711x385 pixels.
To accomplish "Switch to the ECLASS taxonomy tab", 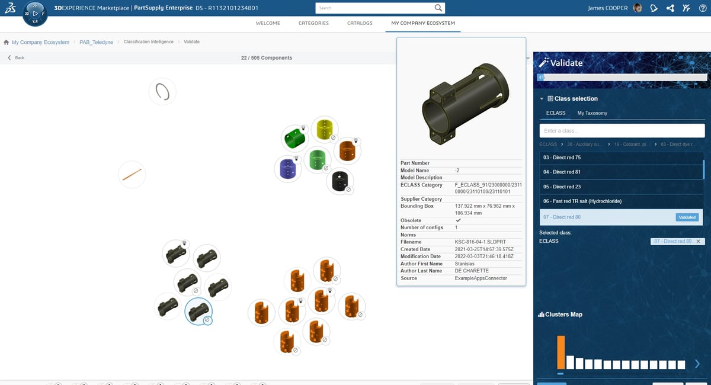I will pyautogui.click(x=556, y=113).
